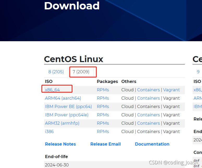The width and height of the screenshot is (202, 168).
Task: Open the IBM Power BE (ppc64) ISO link
Action: pyautogui.click(x=68, y=106)
